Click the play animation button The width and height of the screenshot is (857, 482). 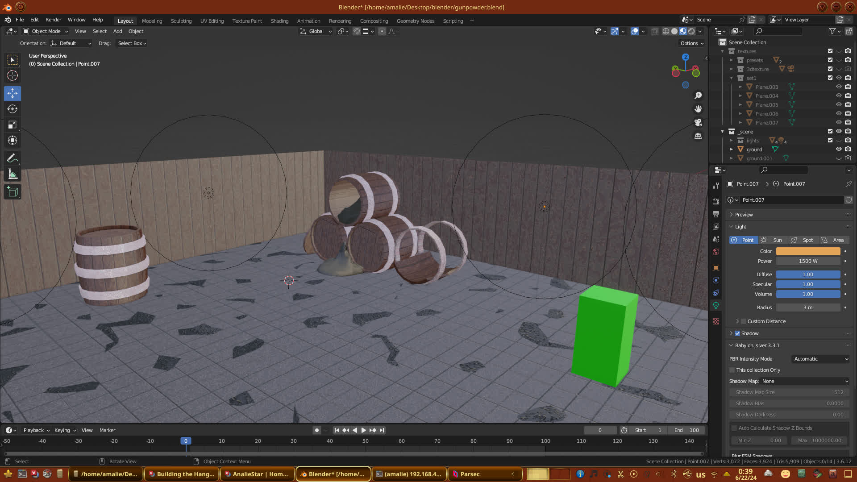pyautogui.click(x=363, y=430)
